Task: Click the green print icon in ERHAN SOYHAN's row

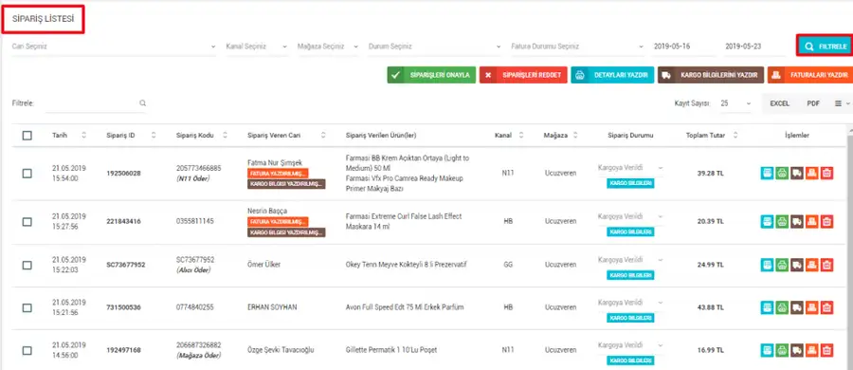Action: tap(782, 307)
